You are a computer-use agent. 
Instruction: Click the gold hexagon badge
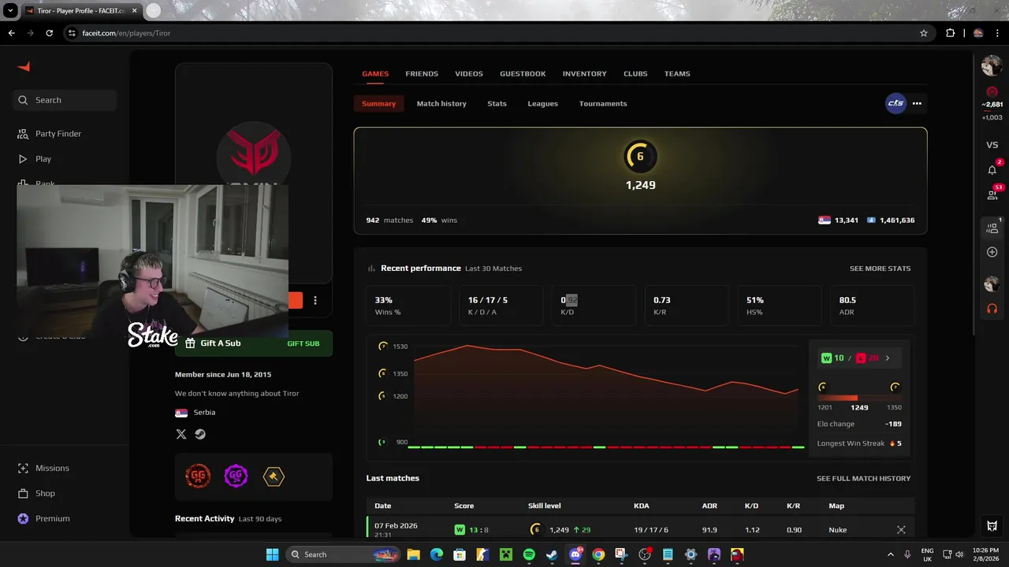pos(274,476)
